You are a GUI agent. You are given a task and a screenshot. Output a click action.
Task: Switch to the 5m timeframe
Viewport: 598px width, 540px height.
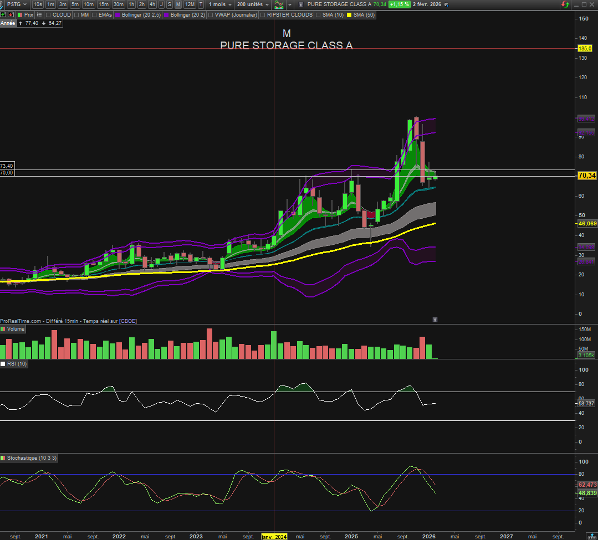coord(75,4)
